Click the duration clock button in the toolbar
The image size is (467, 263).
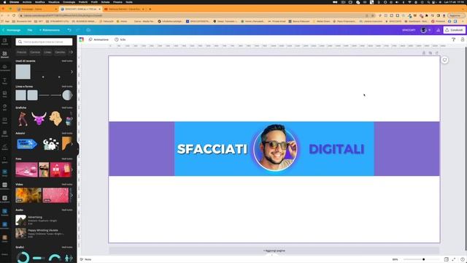tap(120, 39)
